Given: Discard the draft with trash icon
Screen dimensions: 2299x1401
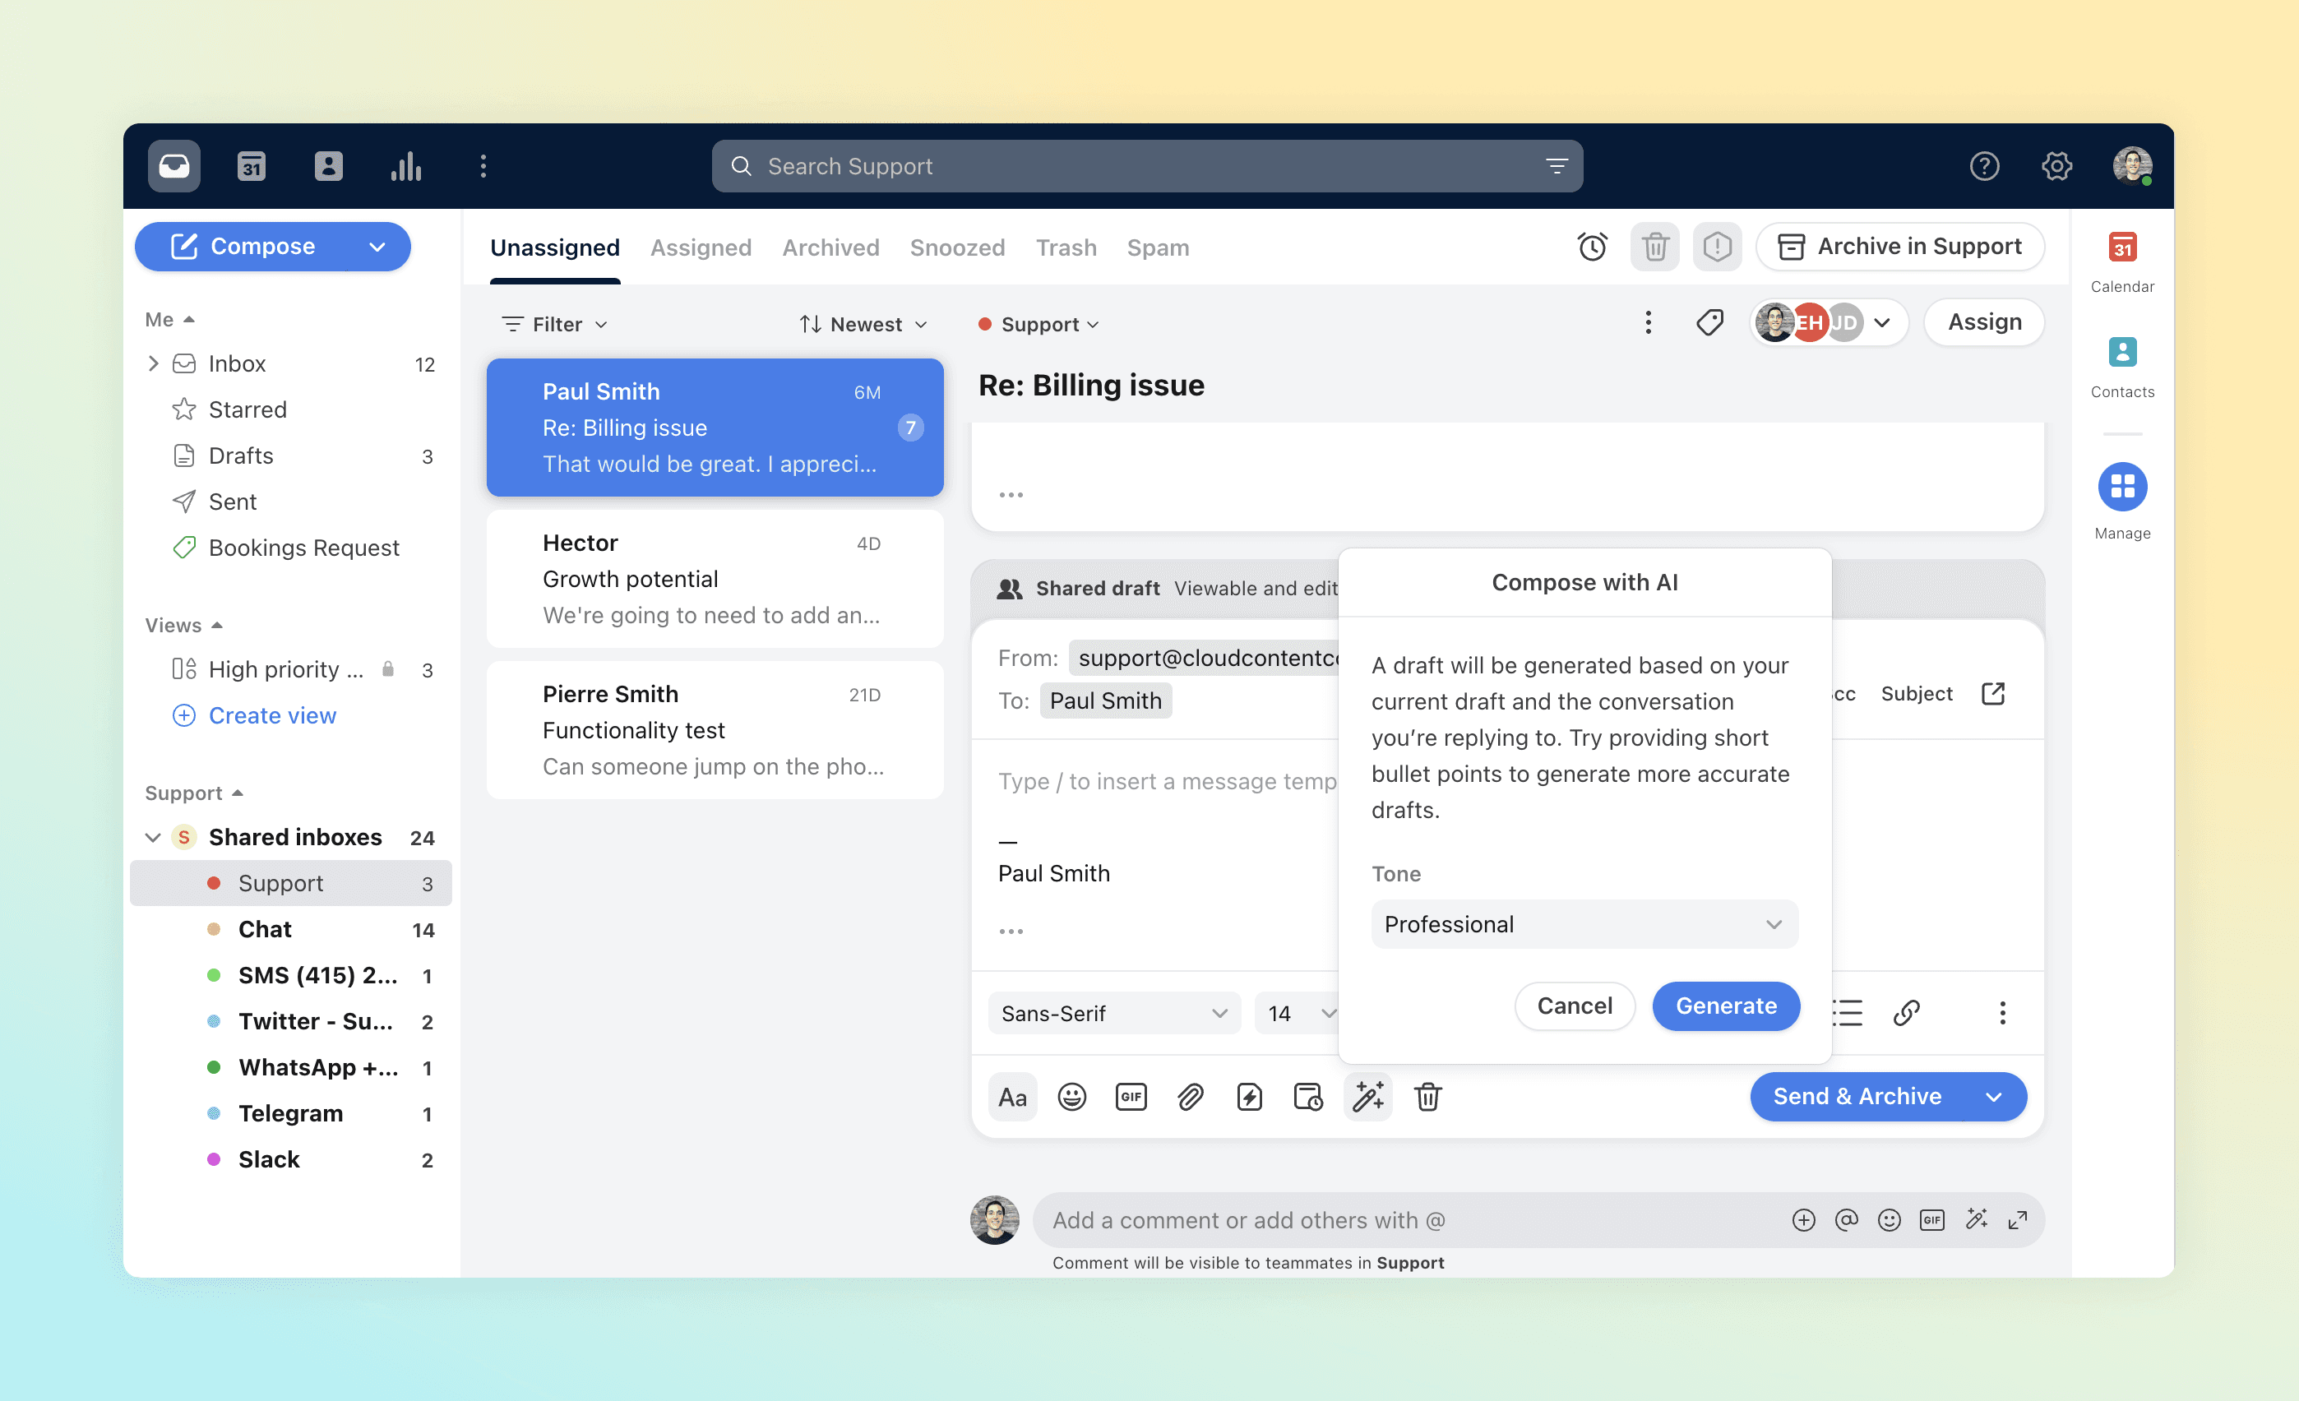Looking at the screenshot, I should [x=1427, y=1097].
